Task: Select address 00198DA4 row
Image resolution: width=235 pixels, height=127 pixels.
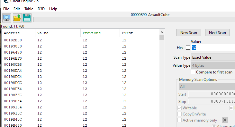Action: [80, 71]
